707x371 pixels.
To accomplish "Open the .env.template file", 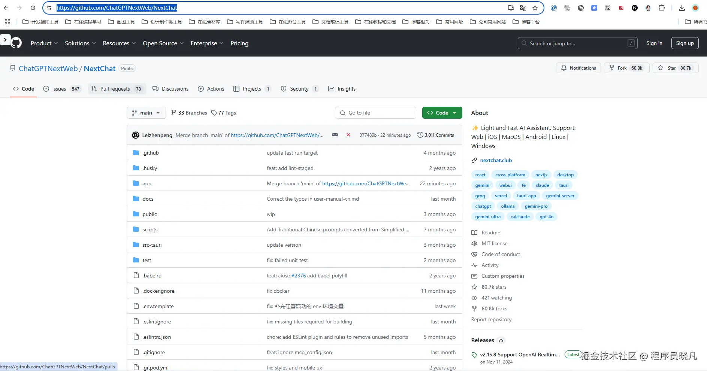I will coord(158,306).
